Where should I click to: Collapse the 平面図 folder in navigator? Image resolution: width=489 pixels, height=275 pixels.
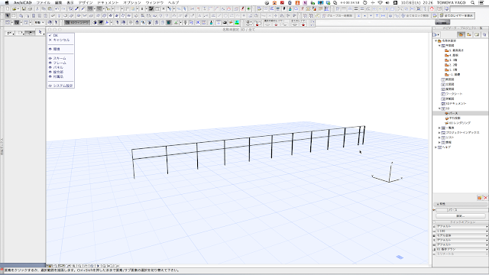[x=440, y=46]
